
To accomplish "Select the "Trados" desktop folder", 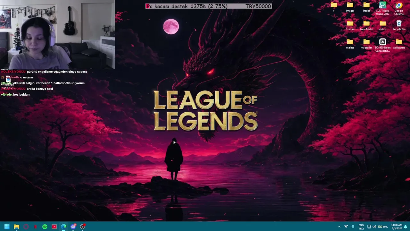I will pyautogui.click(x=366, y=7).
